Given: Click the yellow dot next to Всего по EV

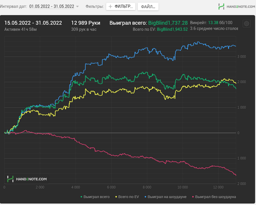Looking at the screenshot, I should (116, 197).
